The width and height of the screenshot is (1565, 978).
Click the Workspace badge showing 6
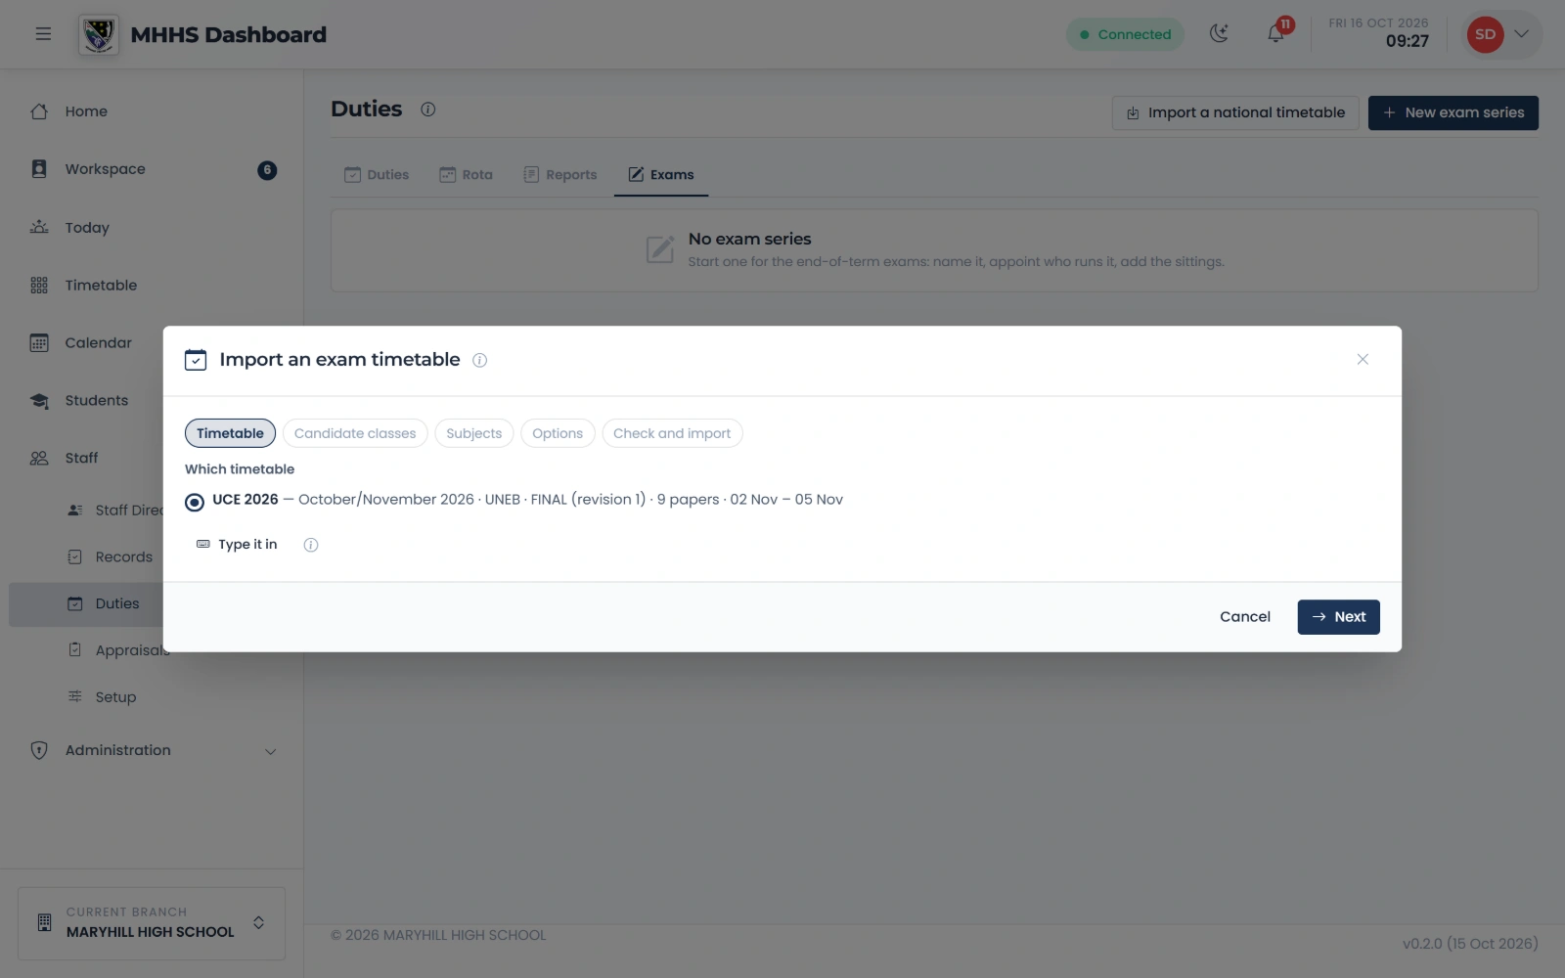[x=267, y=170]
